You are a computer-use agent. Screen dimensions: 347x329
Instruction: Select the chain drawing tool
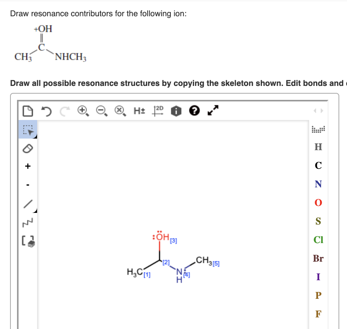click(27, 222)
